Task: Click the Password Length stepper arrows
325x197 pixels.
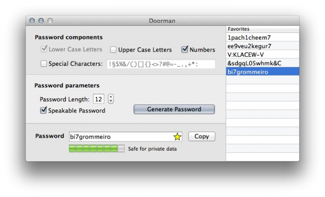Action: 110,99
